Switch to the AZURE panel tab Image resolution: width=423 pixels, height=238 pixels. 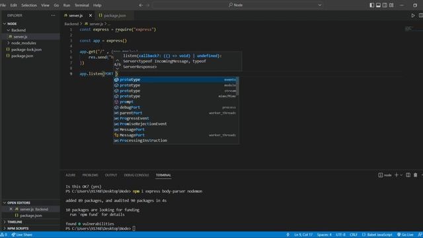71,175
